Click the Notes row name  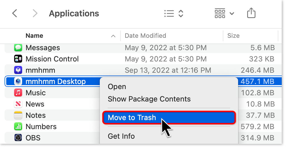[x=35, y=115]
